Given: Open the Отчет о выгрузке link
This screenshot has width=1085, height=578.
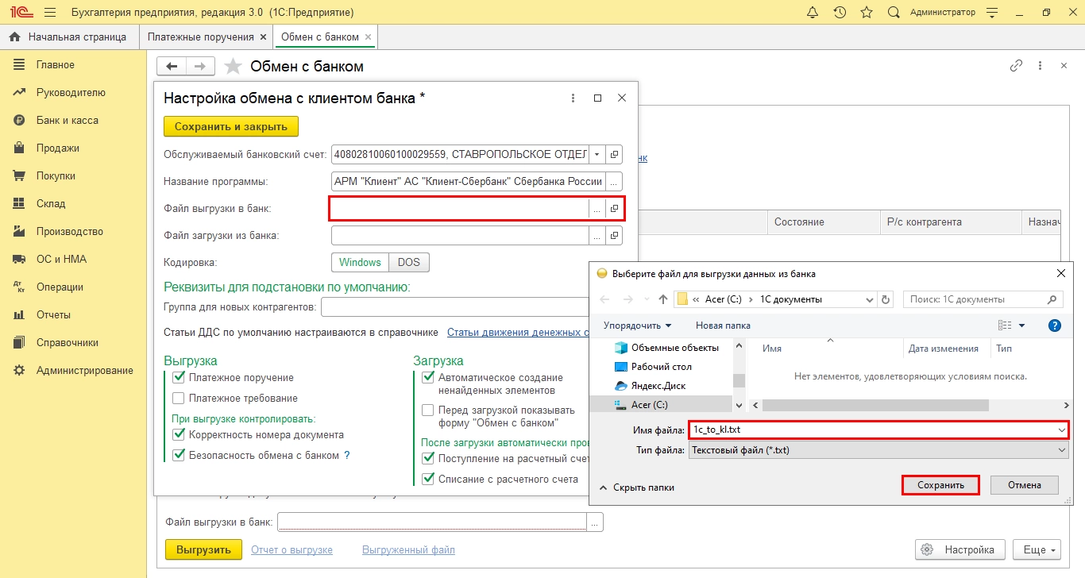Looking at the screenshot, I should (x=292, y=549).
